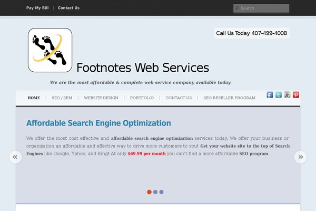This screenshot has width=316, height=211.
Task: Advance to next slide arrow
Action: pos(300,157)
